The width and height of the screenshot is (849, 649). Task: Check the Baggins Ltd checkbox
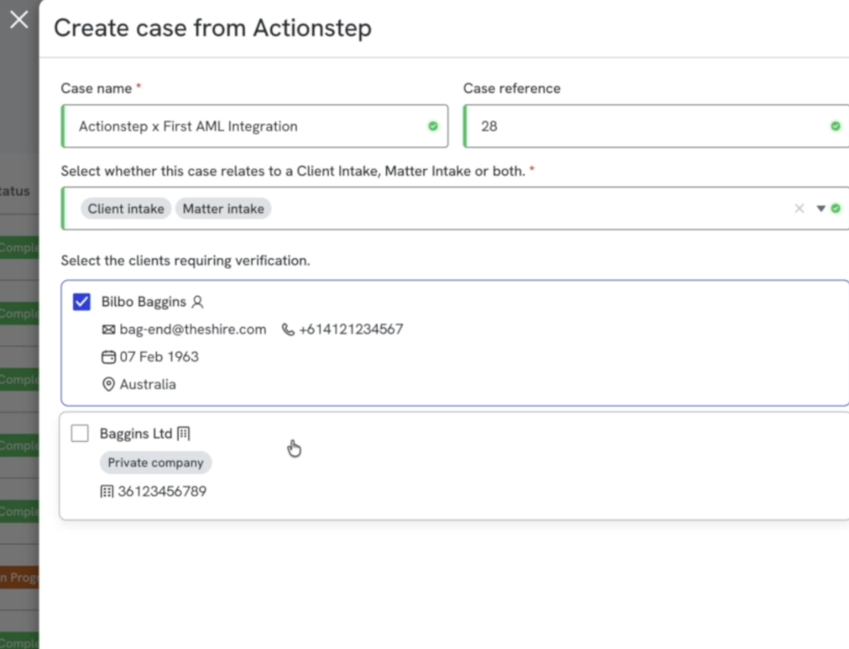click(80, 433)
